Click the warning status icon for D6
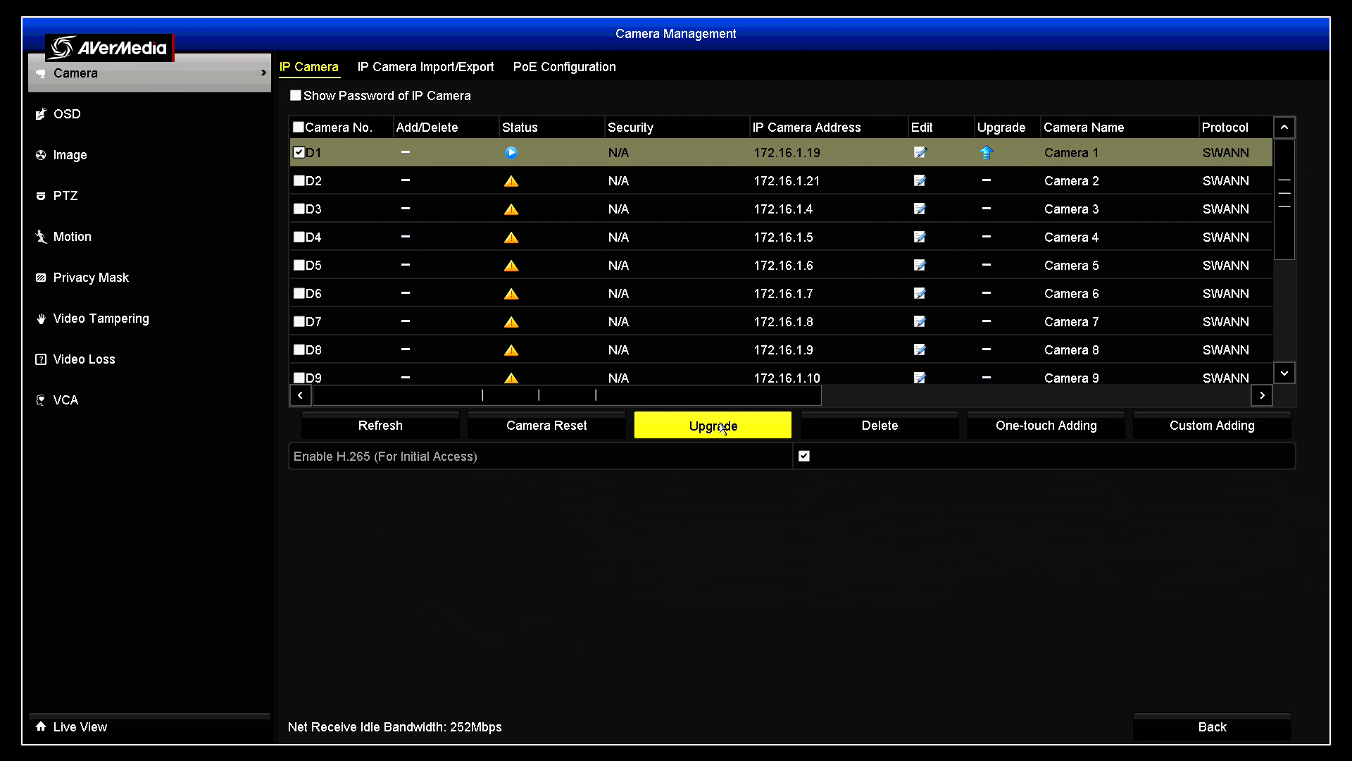The height and width of the screenshot is (761, 1352). point(511,294)
